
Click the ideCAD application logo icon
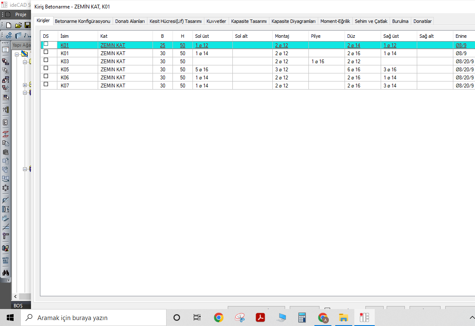tap(4, 5)
